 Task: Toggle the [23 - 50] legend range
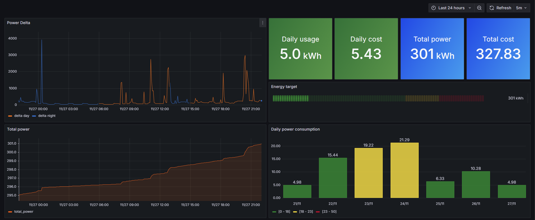pos(329,212)
